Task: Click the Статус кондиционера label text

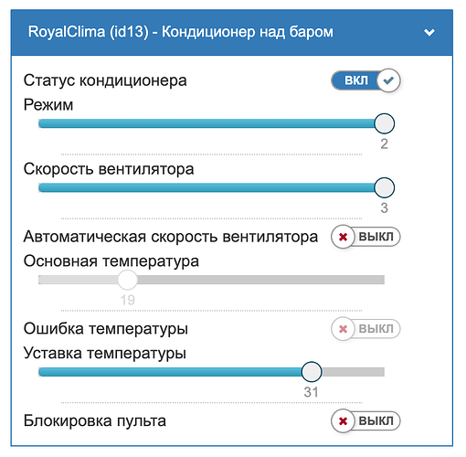Action: pyautogui.click(x=105, y=80)
